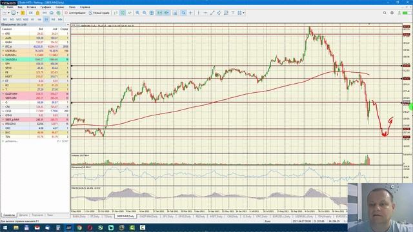The width and height of the screenshot is (413, 232).
Task: Select the text label tool
Action: [233, 13]
